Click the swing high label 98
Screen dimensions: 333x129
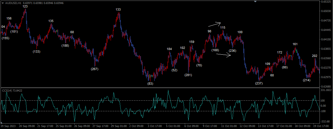(210, 31)
